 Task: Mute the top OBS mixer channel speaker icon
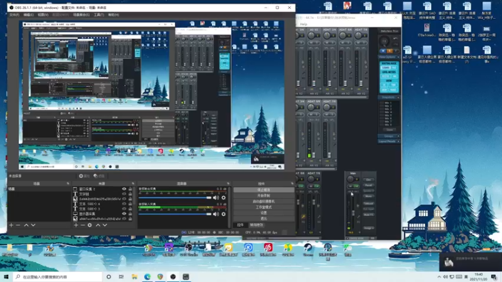point(216,197)
